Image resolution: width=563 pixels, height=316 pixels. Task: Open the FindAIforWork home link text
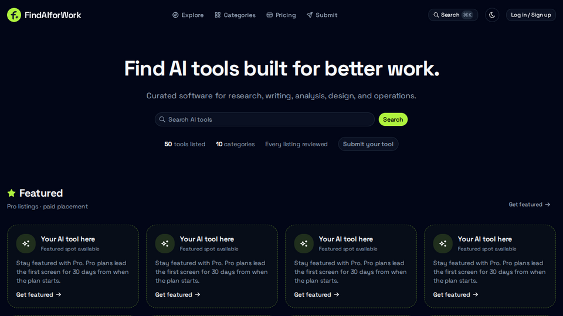[53, 15]
